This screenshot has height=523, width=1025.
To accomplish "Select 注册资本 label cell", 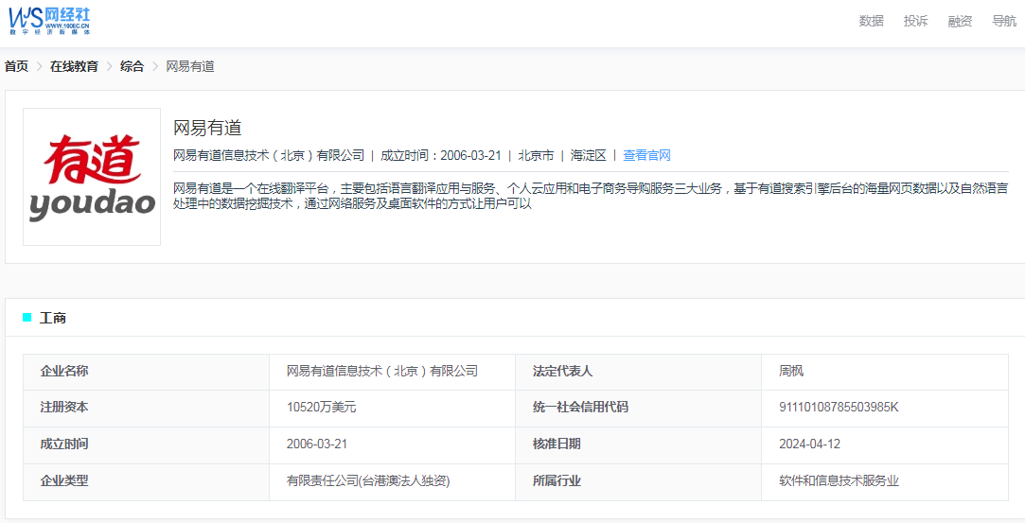I will tap(146, 408).
